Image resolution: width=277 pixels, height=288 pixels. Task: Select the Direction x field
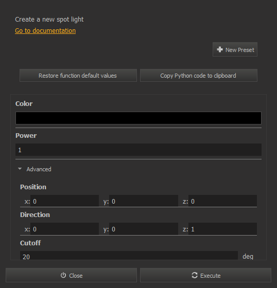tap(64, 229)
